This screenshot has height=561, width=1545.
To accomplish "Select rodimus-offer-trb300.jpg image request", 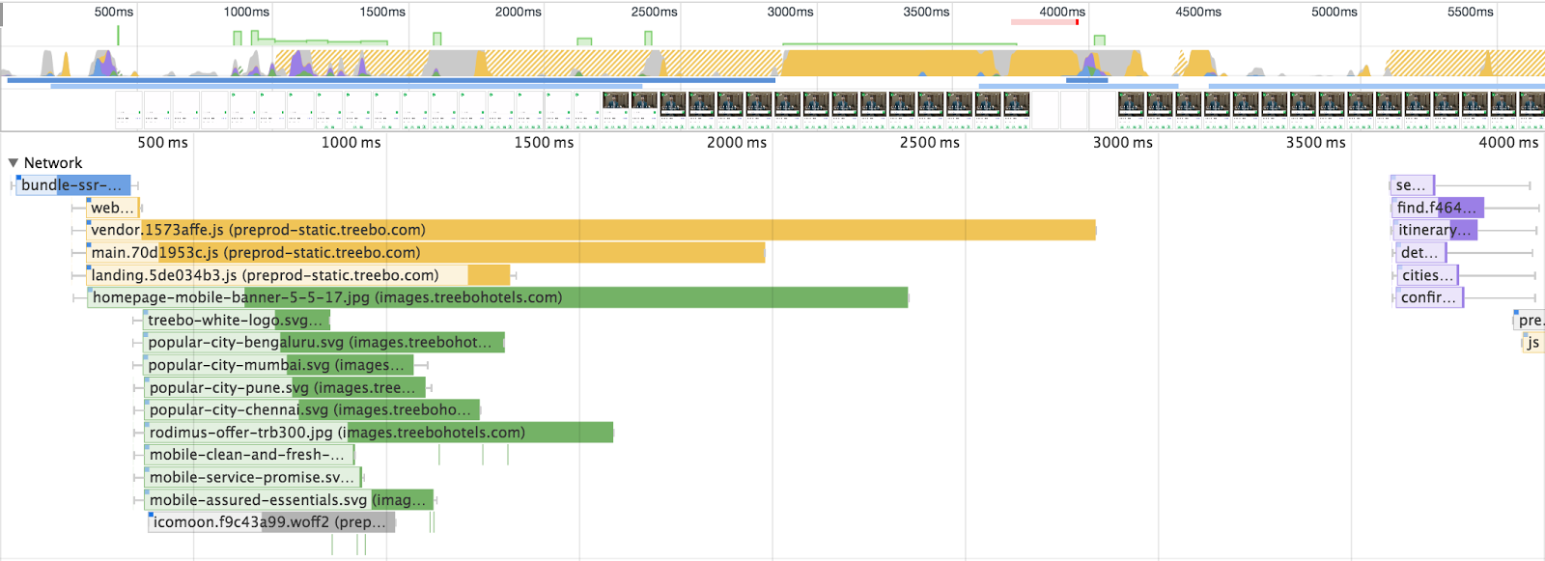I will click(379, 433).
